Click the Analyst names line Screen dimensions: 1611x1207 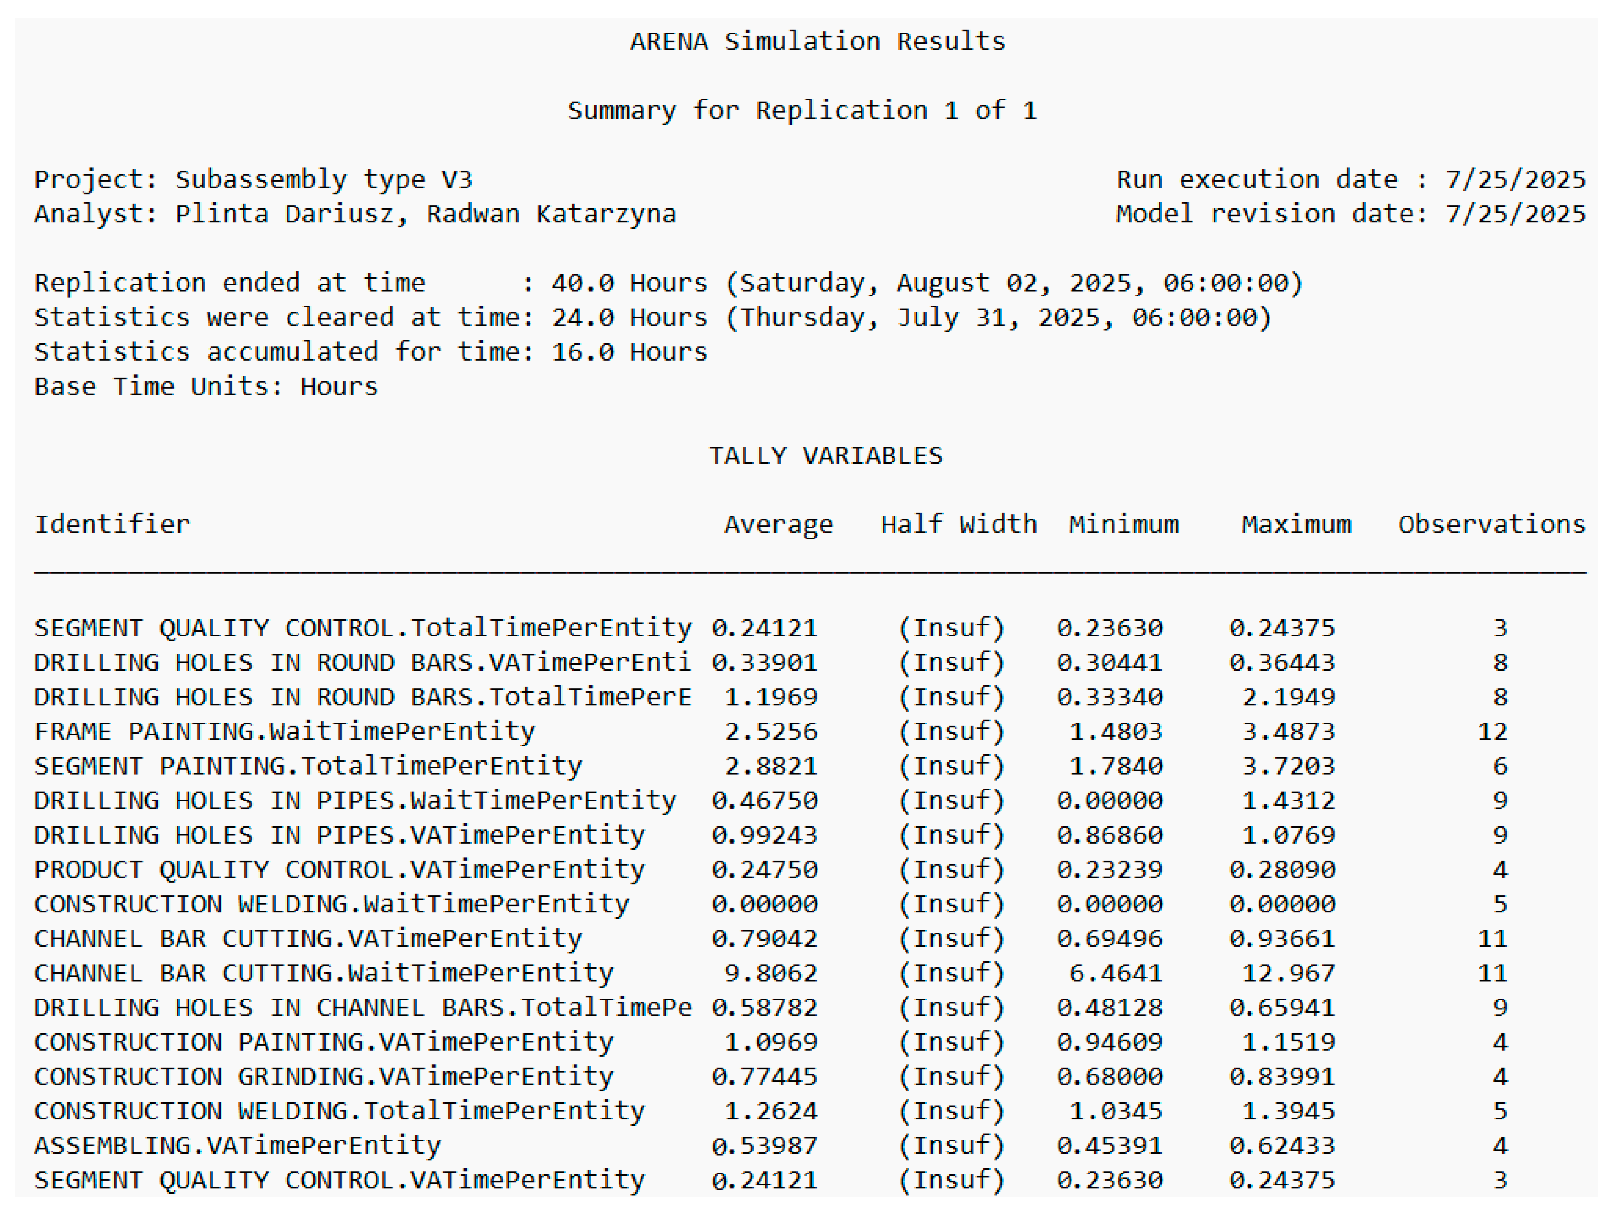355,214
